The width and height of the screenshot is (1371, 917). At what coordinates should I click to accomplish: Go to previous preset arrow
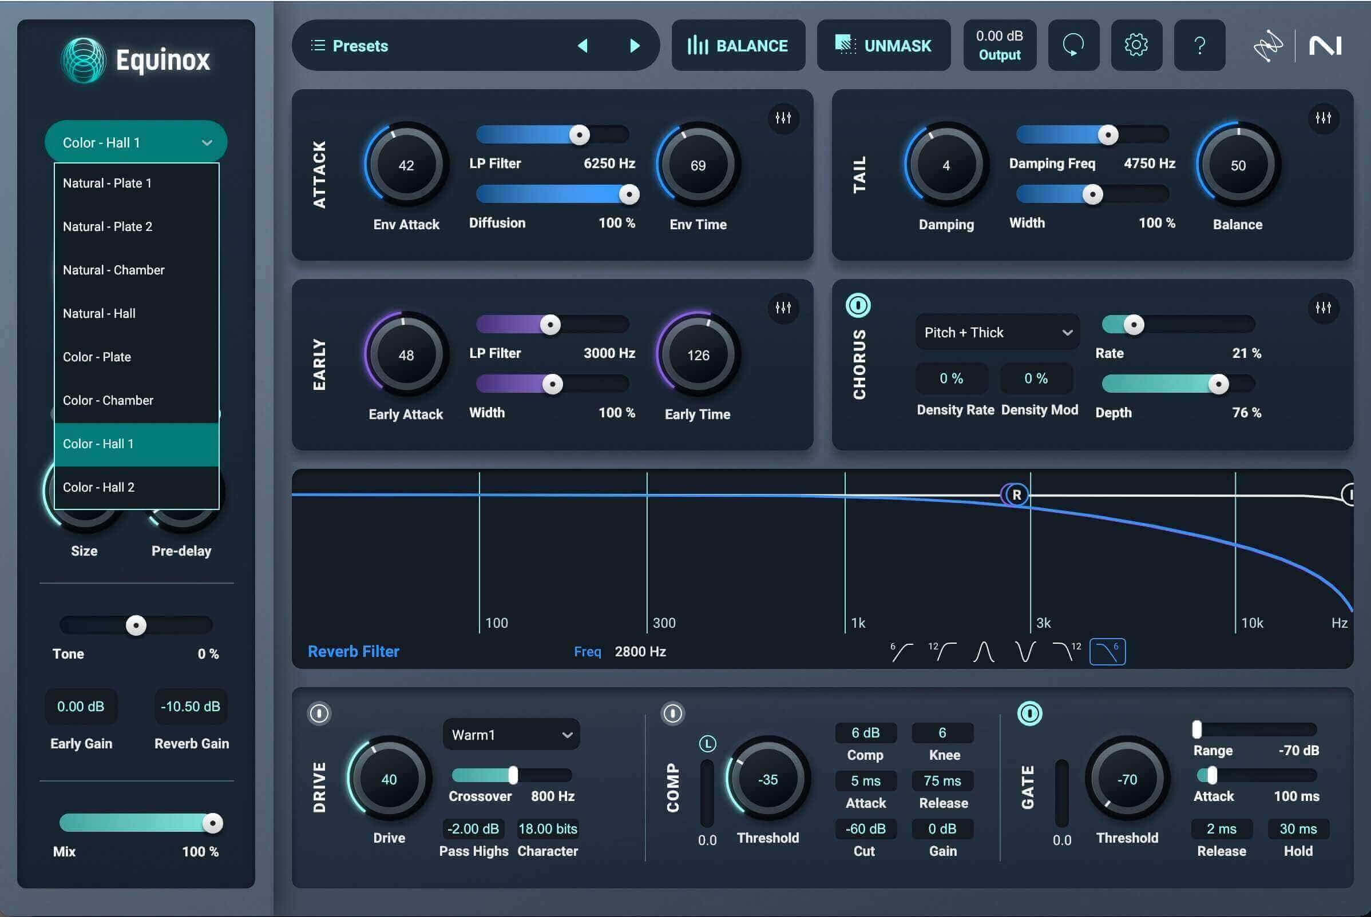click(x=583, y=46)
